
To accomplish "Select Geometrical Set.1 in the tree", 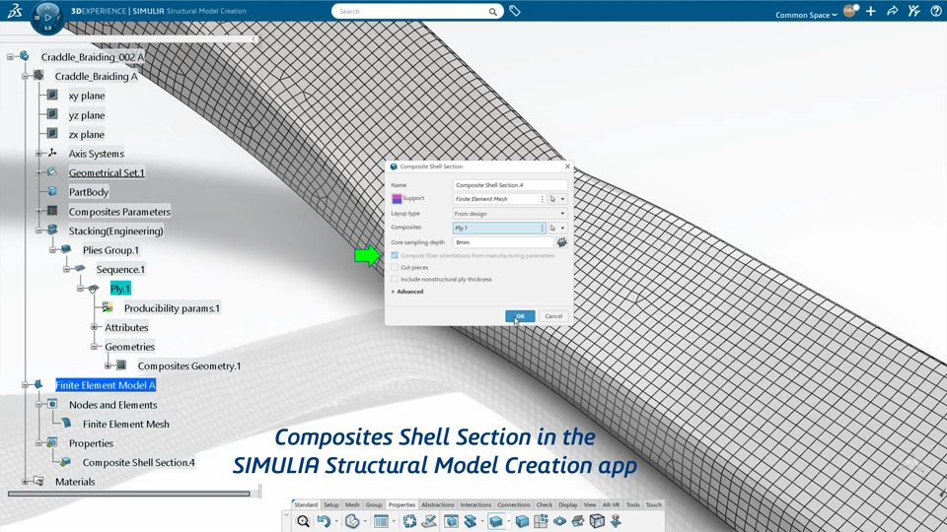I will pyautogui.click(x=107, y=172).
